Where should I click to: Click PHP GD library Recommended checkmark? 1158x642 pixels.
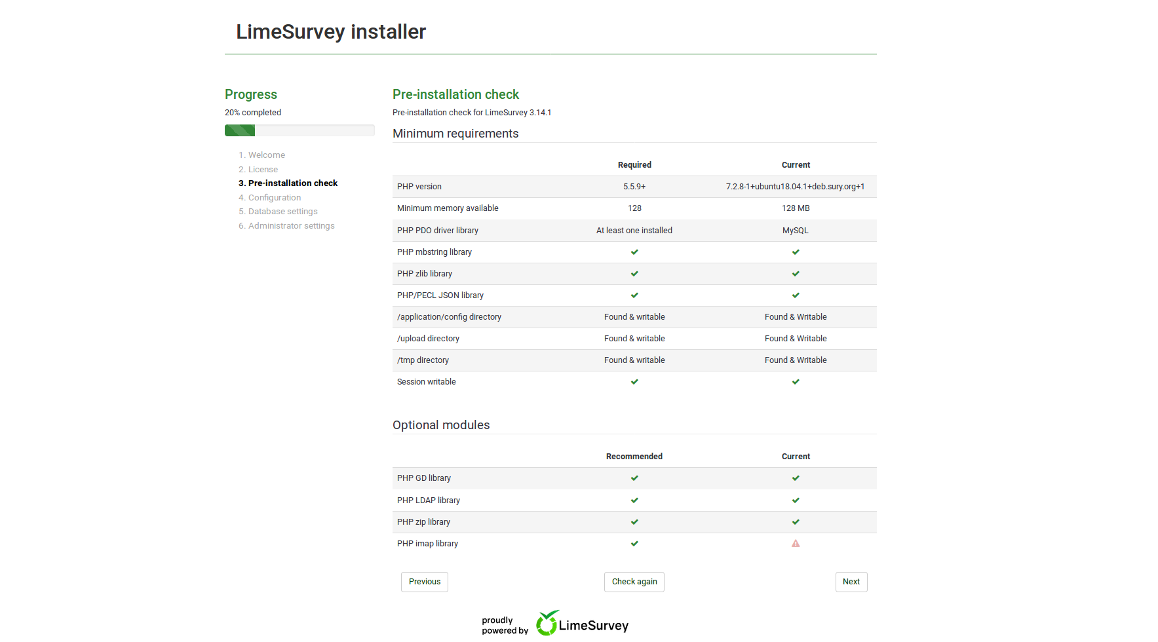click(634, 478)
